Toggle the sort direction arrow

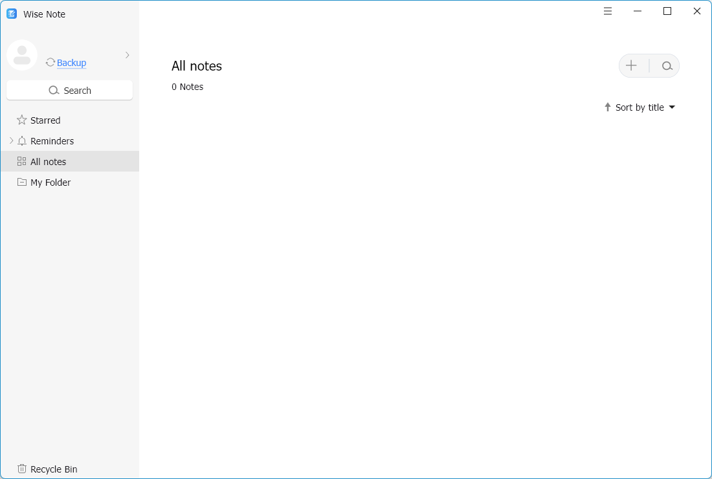point(607,107)
